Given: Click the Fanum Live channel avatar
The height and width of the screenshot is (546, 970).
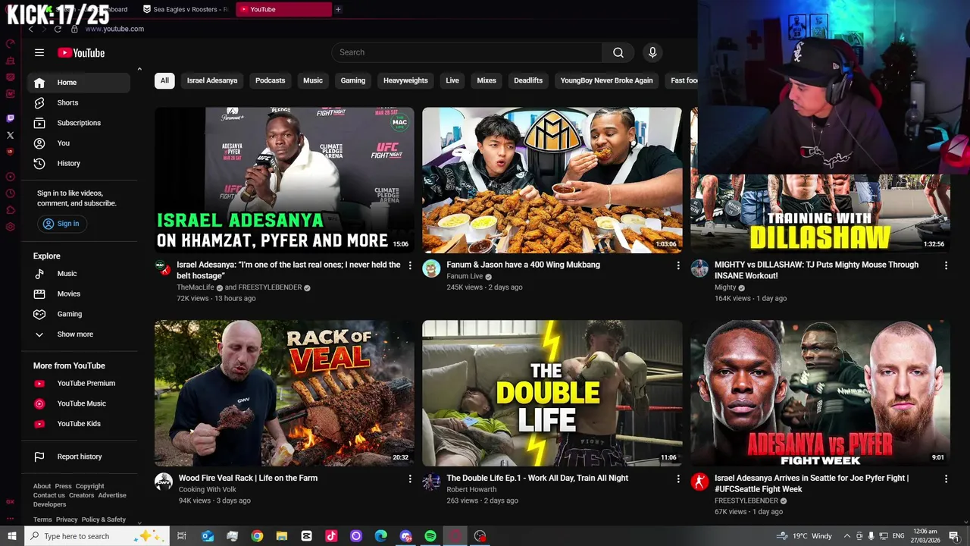Looking at the screenshot, I should [x=431, y=268].
